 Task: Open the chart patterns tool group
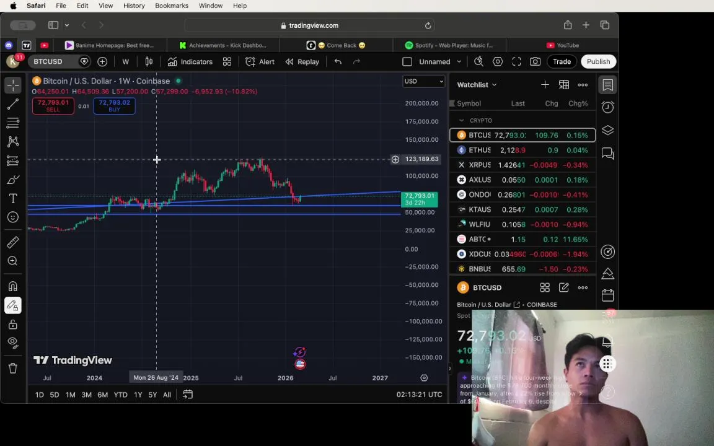coord(13,141)
